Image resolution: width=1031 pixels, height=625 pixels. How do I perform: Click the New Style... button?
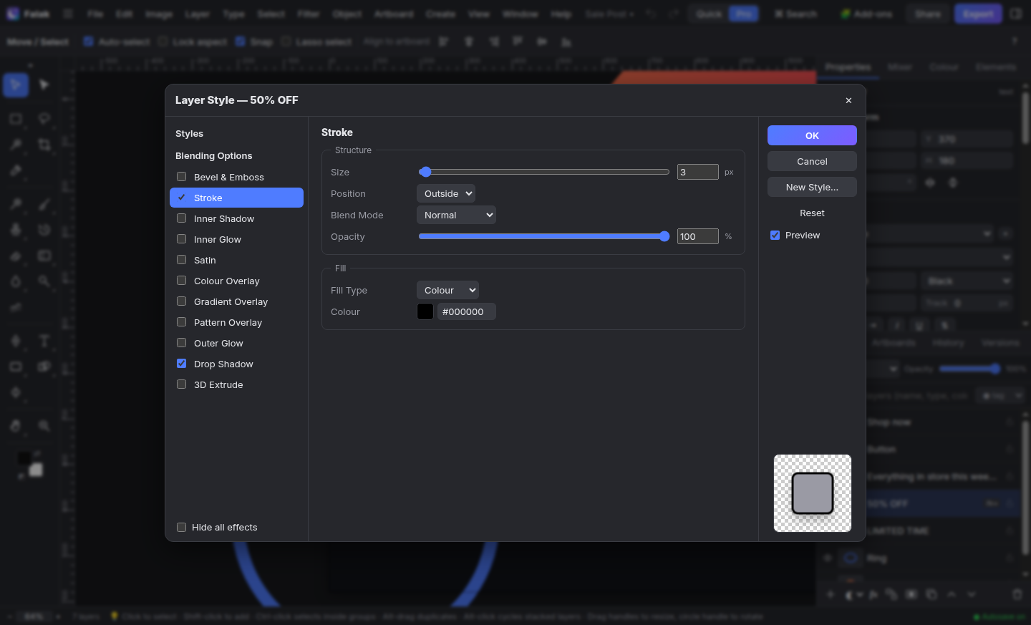pyautogui.click(x=812, y=187)
